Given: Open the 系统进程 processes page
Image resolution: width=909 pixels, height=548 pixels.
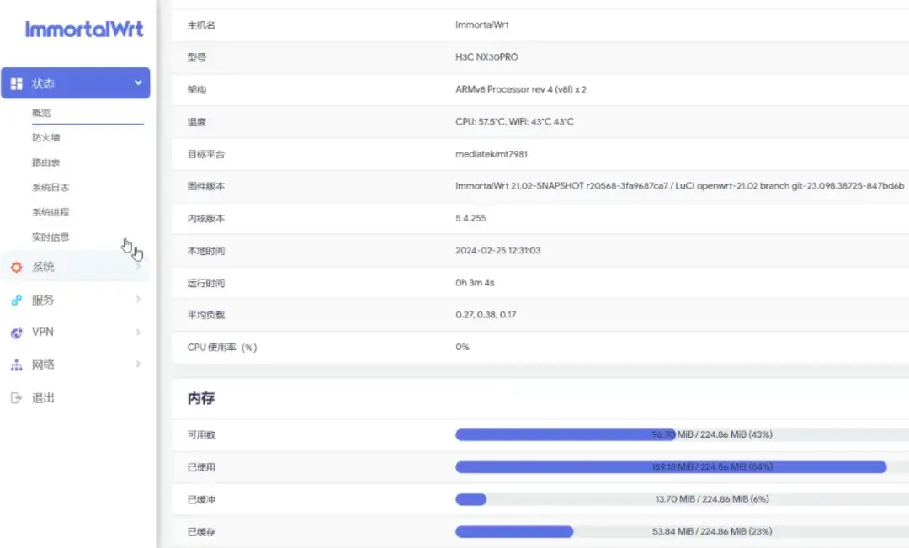Looking at the screenshot, I should (x=50, y=212).
